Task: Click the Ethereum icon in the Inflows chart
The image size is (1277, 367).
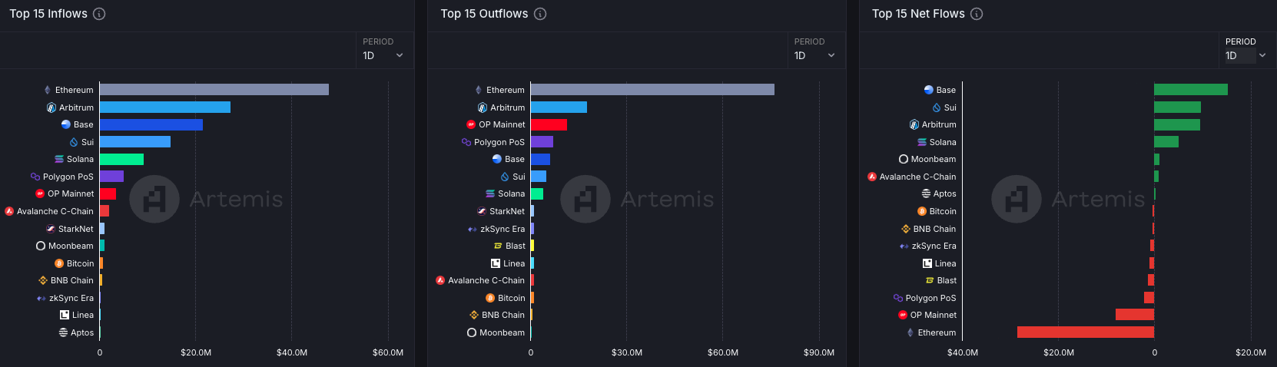Action: click(x=48, y=90)
